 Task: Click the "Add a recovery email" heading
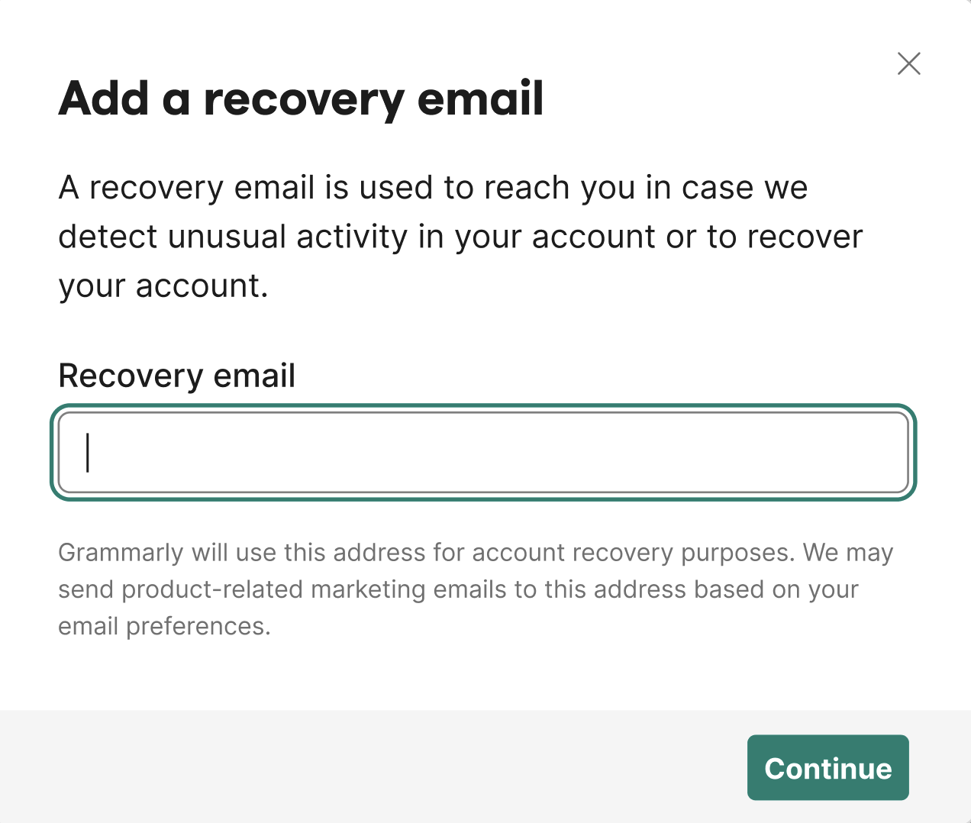pyautogui.click(x=301, y=98)
